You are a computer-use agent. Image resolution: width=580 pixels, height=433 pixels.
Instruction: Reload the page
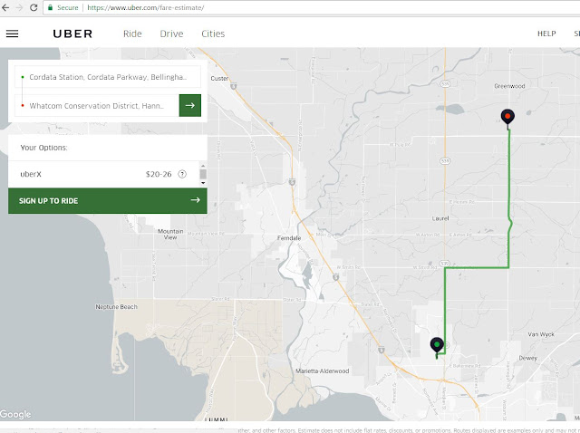coord(34,7)
